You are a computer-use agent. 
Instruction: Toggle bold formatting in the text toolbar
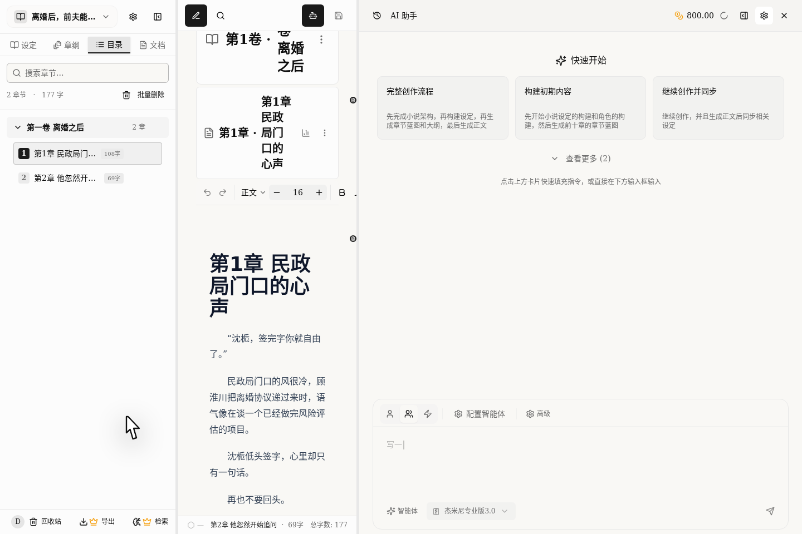tap(342, 192)
